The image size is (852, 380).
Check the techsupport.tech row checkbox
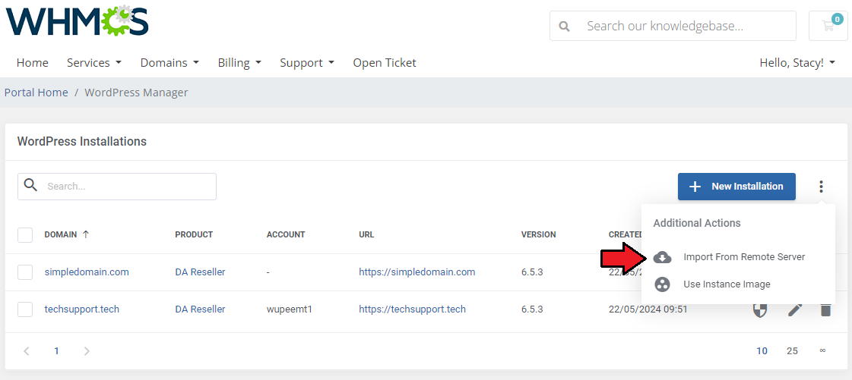[25, 309]
